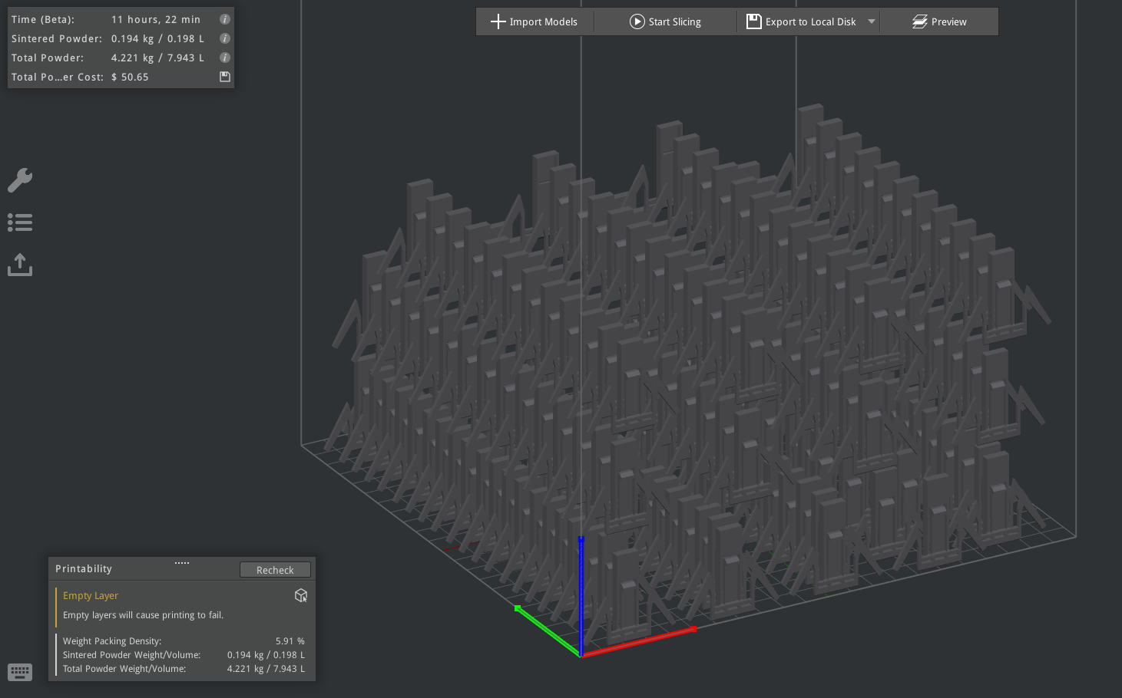Screen dimensions: 1122x698
Task: Click the upload tray icon in left sidebar
Action: (x=20, y=265)
